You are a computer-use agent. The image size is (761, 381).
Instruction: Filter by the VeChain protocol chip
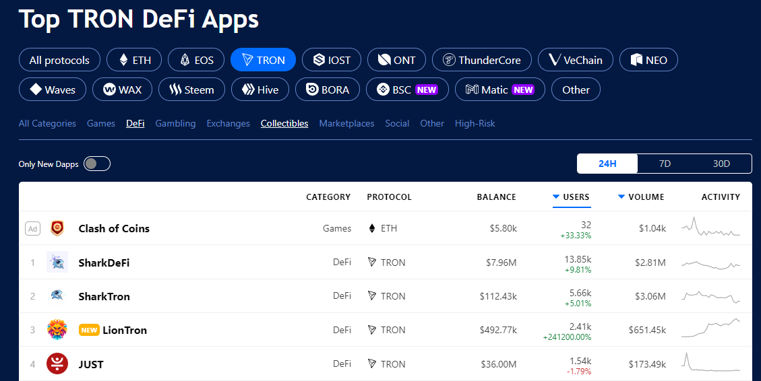pyautogui.click(x=576, y=60)
